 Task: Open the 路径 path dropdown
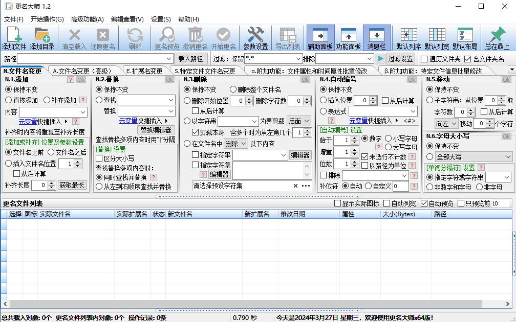[x=168, y=58]
